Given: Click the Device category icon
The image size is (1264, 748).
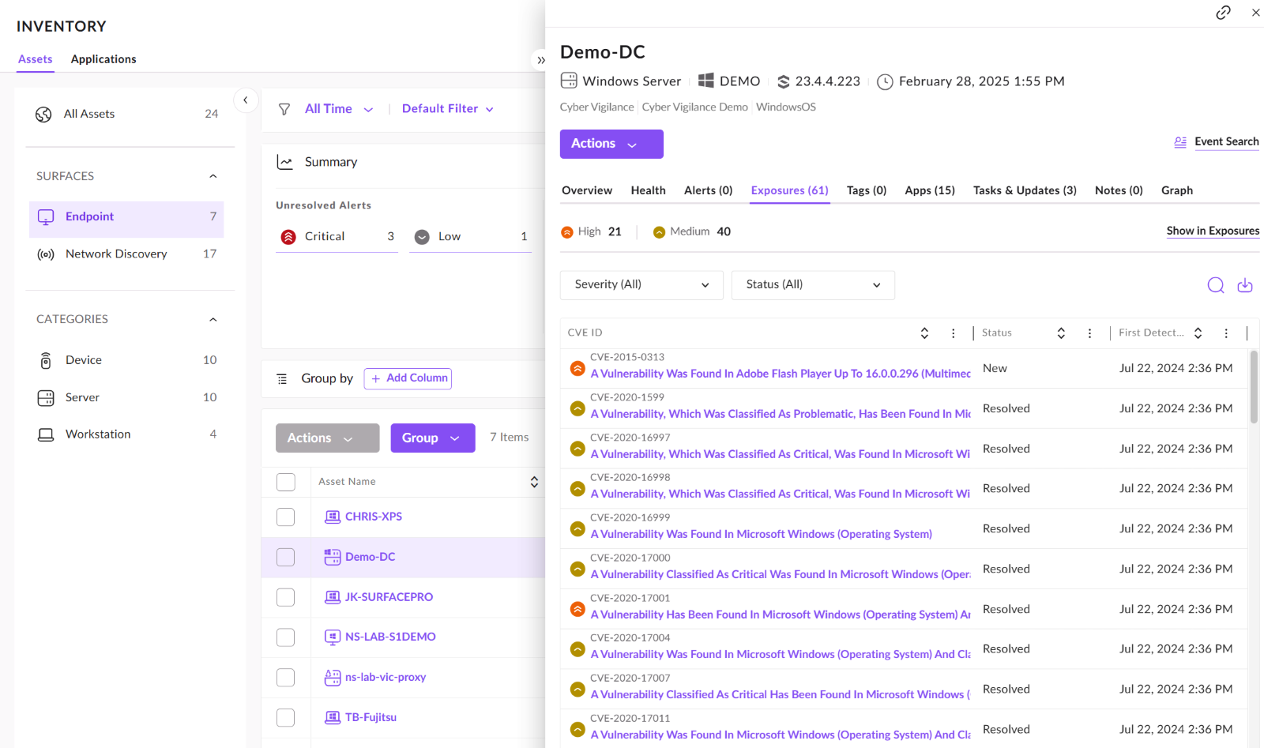Looking at the screenshot, I should pyautogui.click(x=46, y=361).
